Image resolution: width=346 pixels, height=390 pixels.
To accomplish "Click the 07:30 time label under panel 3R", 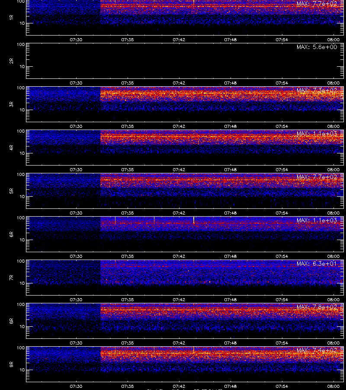I will click(76, 127).
